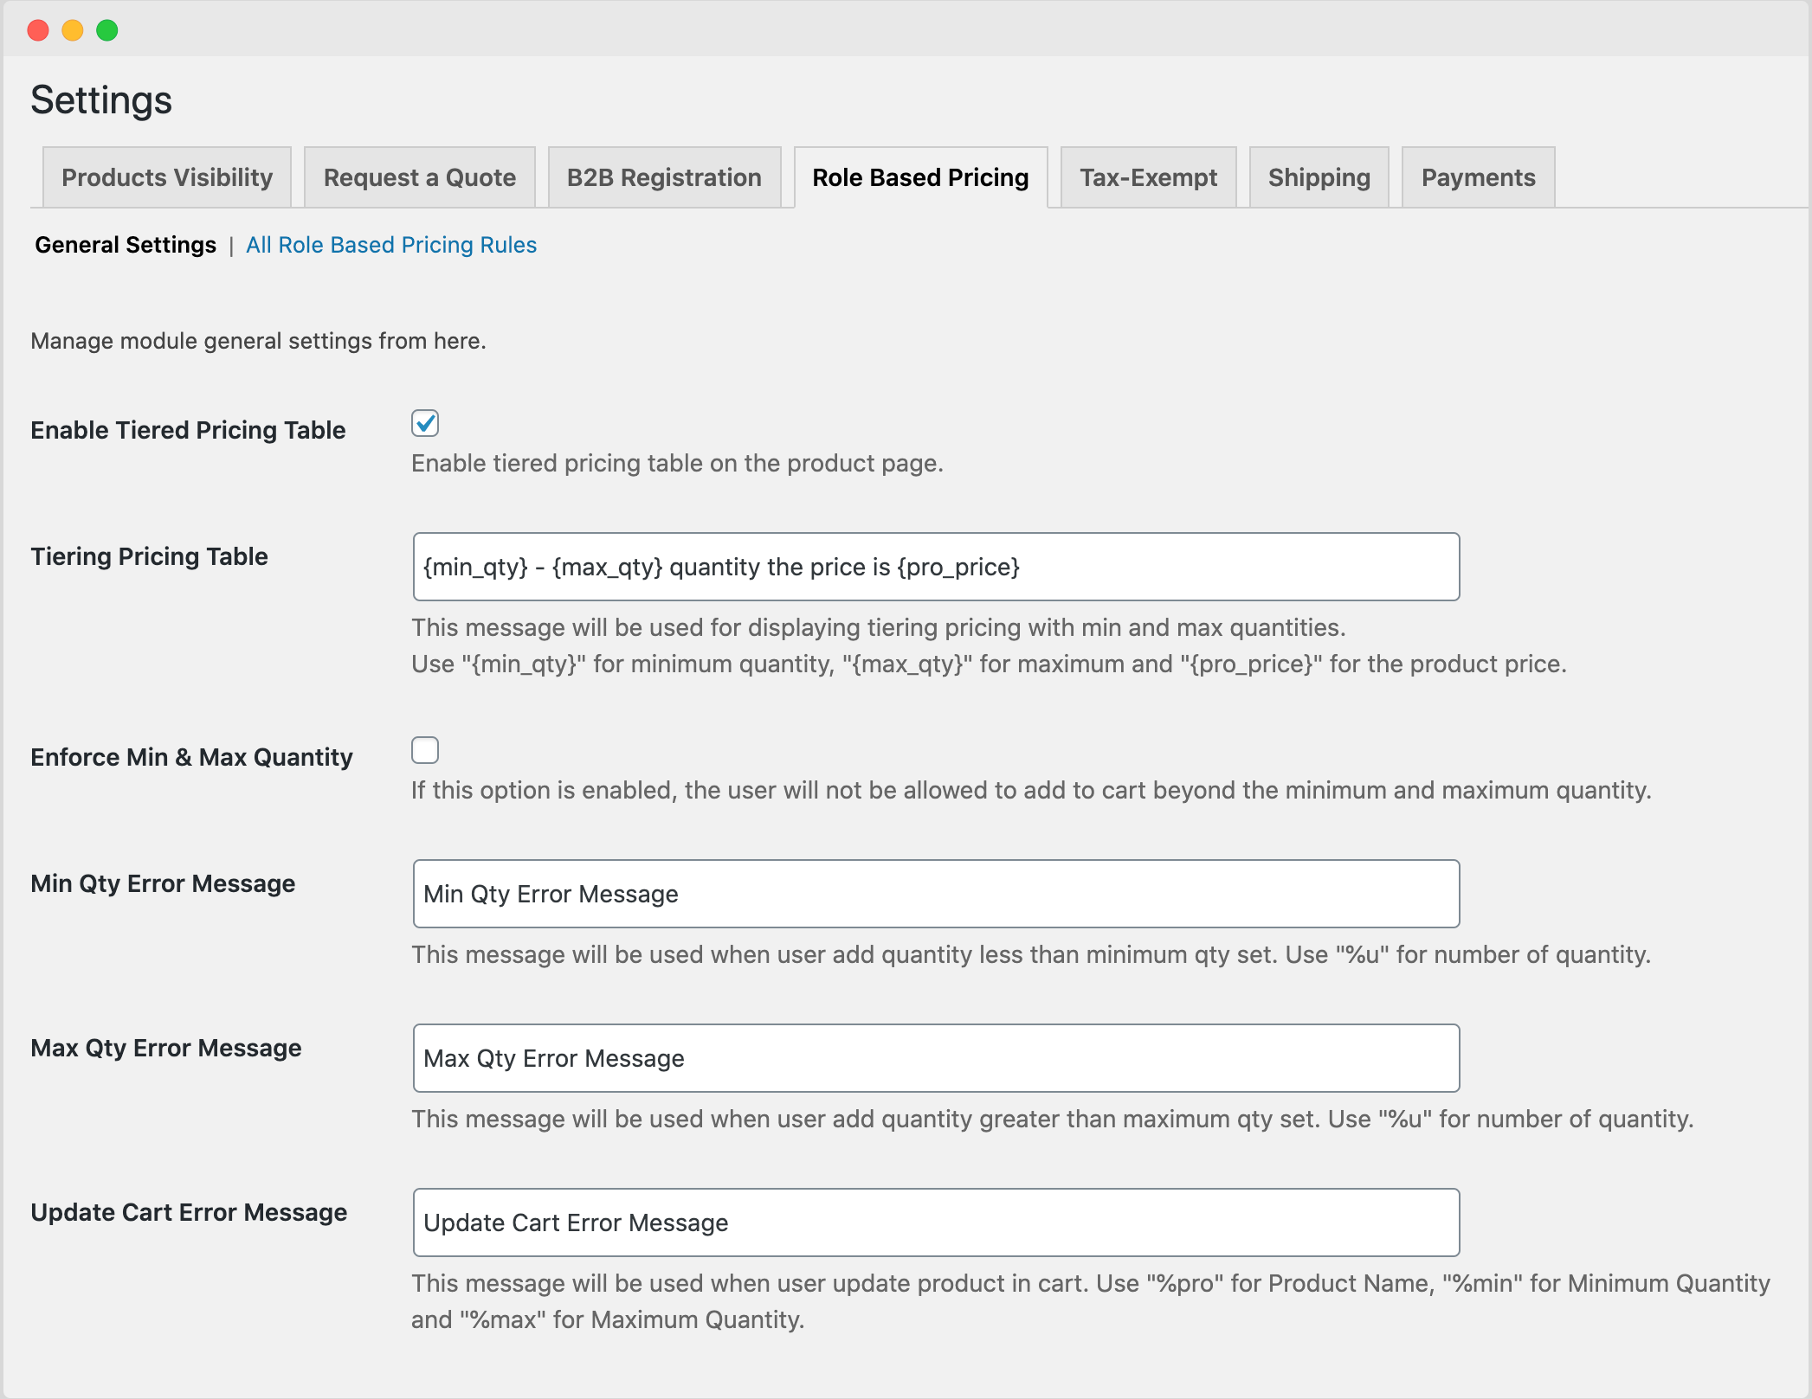Open the Shipping settings tab
Image resolution: width=1812 pixels, height=1399 pixels.
[1319, 177]
